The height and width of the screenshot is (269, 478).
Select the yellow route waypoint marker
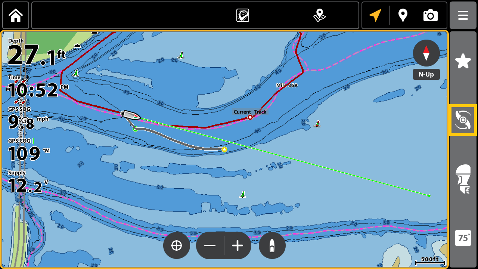click(224, 149)
